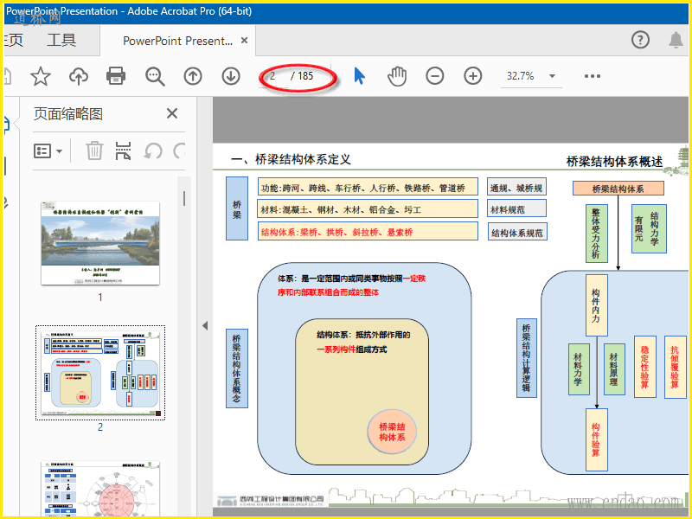Close the 页面缩略图 panel
The image size is (692, 519).
point(172,114)
